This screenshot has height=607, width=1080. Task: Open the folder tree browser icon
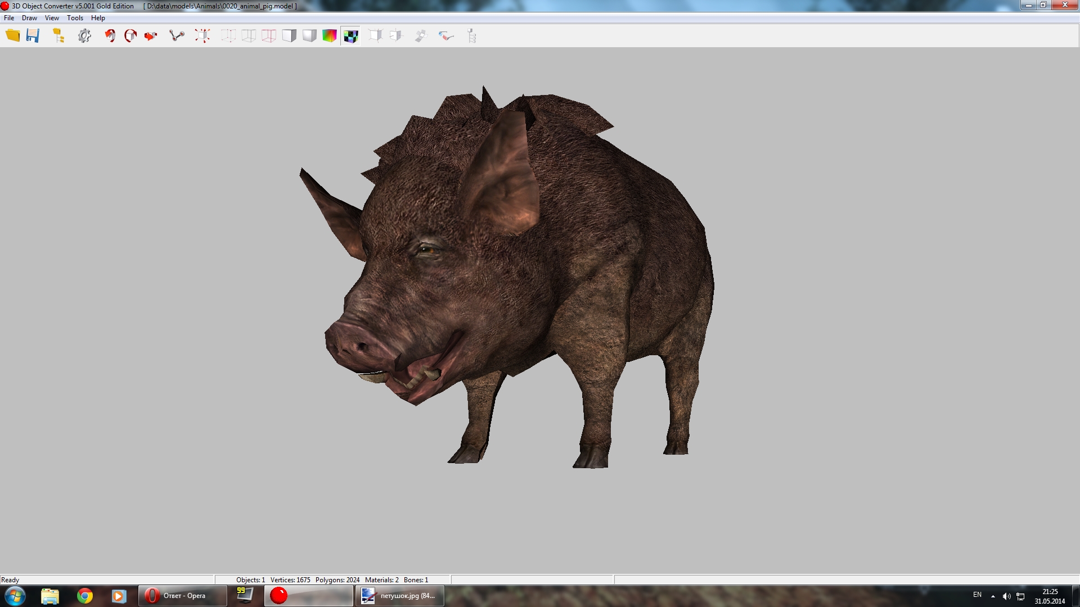(x=58, y=36)
